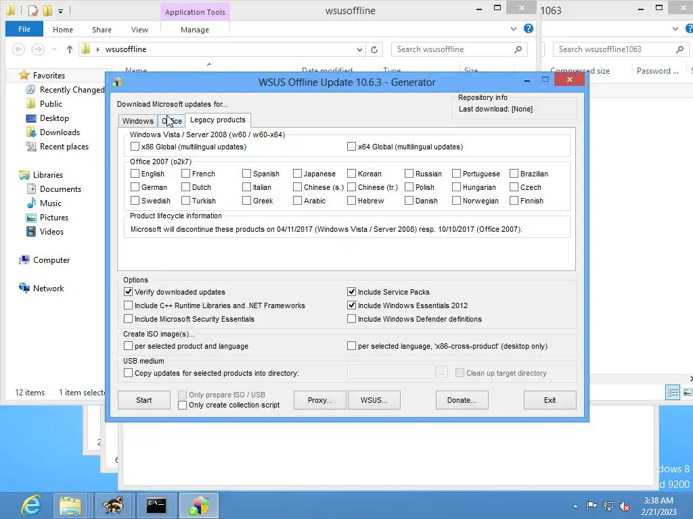This screenshot has width=693, height=519.
Task: Expand the Explorer ribbon chevron
Action: [x=513, y=28]
